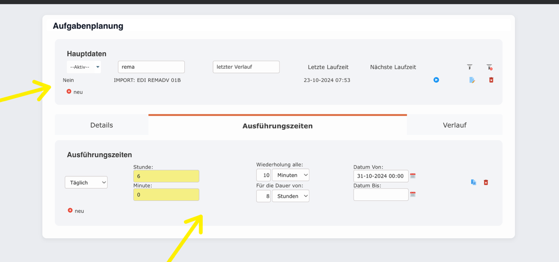Delete the execution time with the trash icon
This screenshot has width=559, height=262.
(x=486, y=182)
